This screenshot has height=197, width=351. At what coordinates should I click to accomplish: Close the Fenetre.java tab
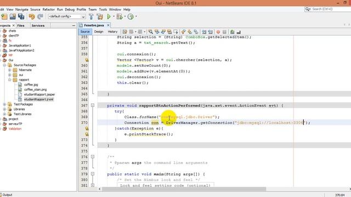pos(108,25)
